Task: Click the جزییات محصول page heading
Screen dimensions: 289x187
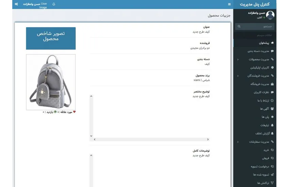Action: click(219, 15)
